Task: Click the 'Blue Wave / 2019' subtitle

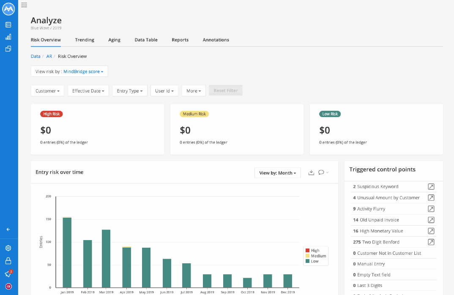Action: click(x=46, y=28)
